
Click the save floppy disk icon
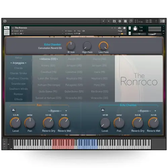pyautogui.click(x=114, y=21)
